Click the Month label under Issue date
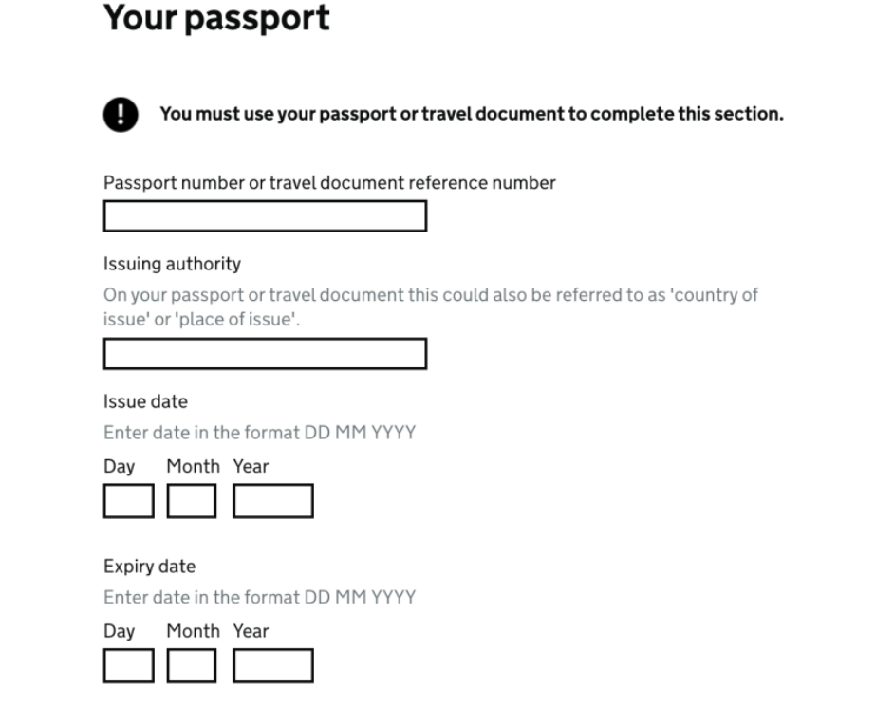This screenshot has width=894, height=706. tap(193, 467)
